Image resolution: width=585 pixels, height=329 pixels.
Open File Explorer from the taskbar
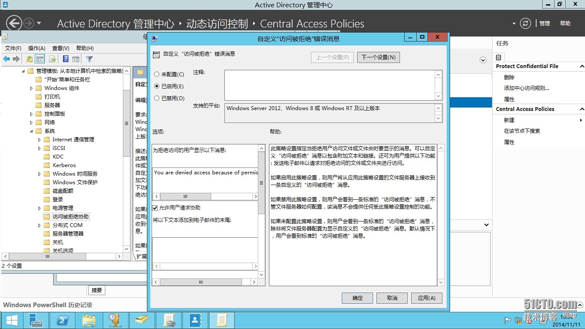pyautogui.click(x=89, y=320)
